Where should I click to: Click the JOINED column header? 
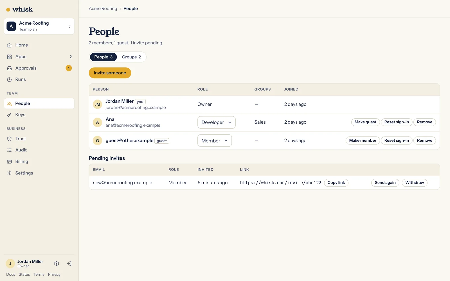(x=291, y=89)
